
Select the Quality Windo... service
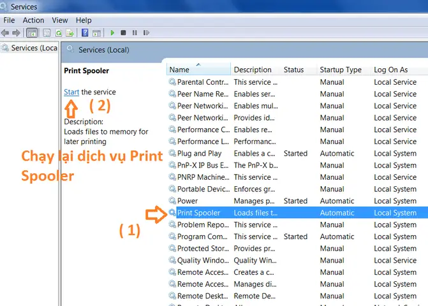click(x=297, y=261)
